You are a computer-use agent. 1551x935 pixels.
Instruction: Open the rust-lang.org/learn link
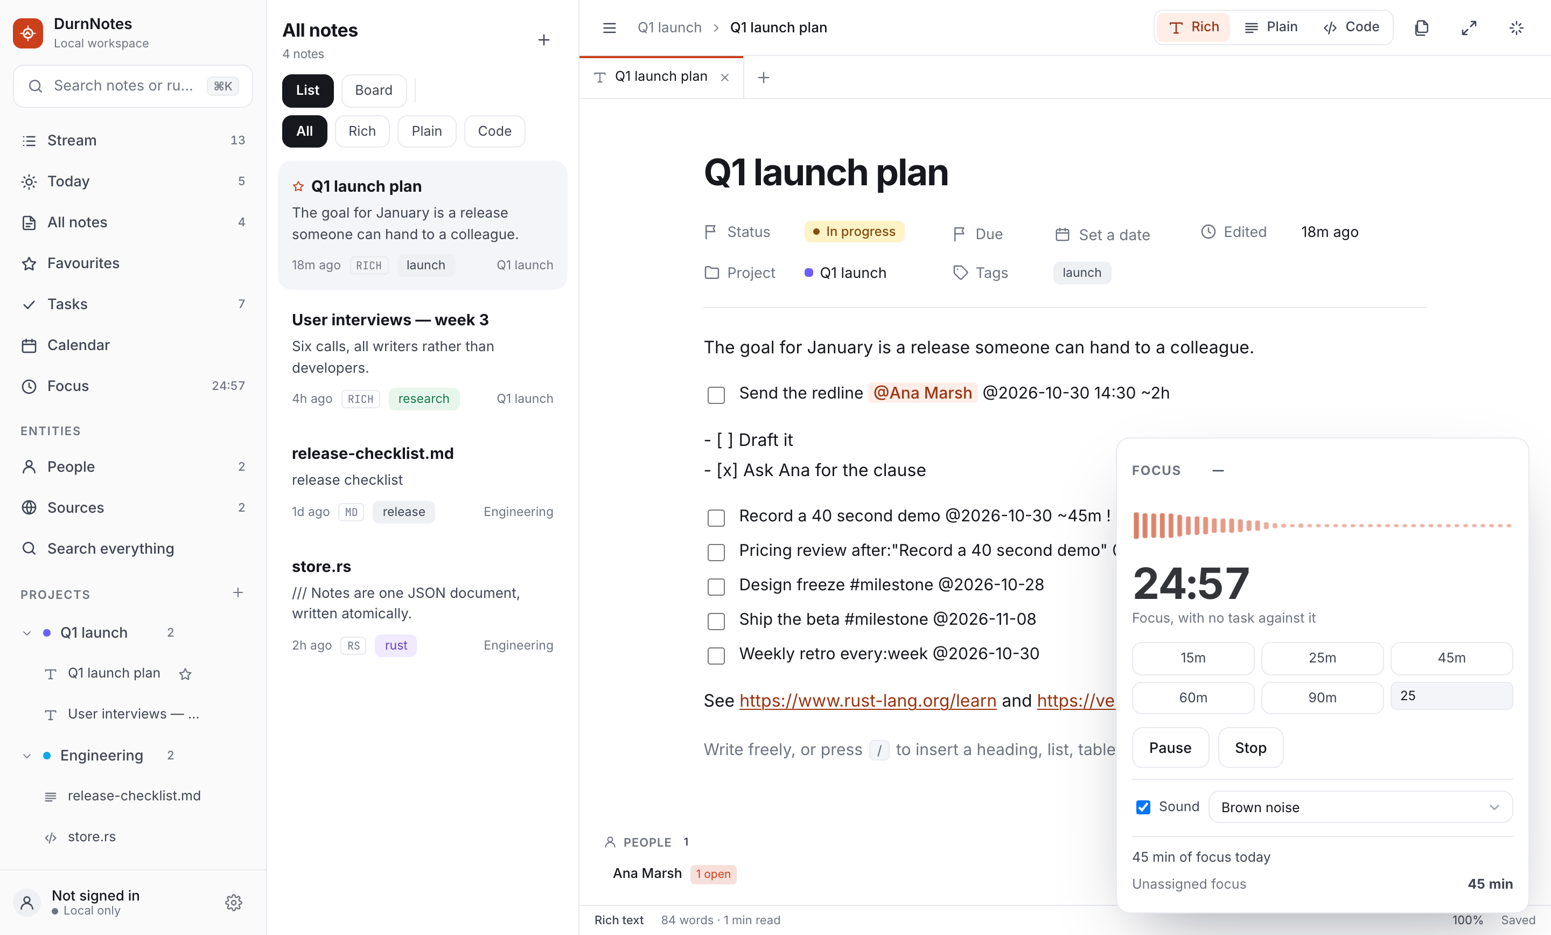tap(868, 701)
